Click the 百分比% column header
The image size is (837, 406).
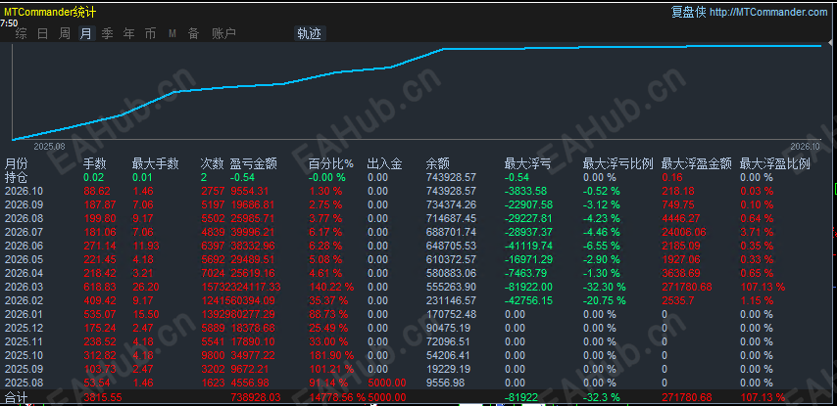point(331,163)
